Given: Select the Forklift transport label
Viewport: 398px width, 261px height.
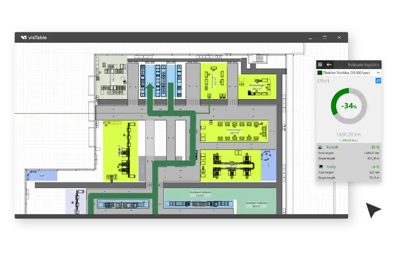Looking at the screenshot, I should tap(332, 147).
